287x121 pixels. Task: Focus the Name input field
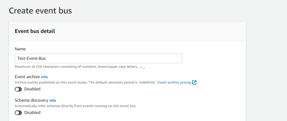[112, 59]
